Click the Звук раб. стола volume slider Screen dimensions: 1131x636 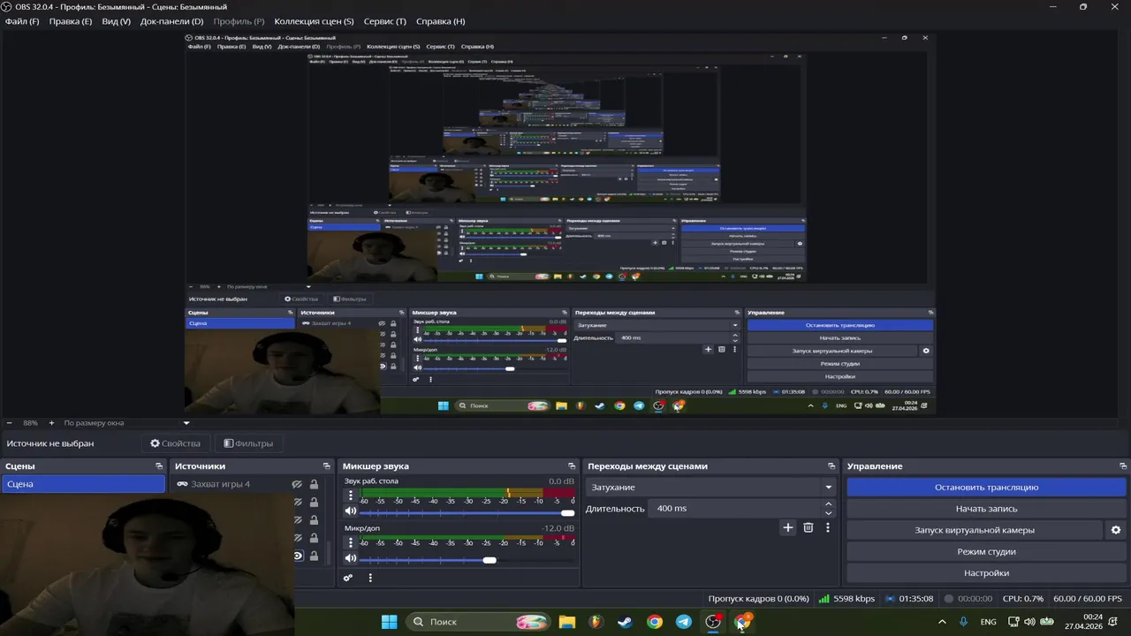467,512
